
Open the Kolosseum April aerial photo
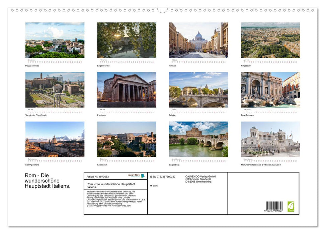(270, 40)
